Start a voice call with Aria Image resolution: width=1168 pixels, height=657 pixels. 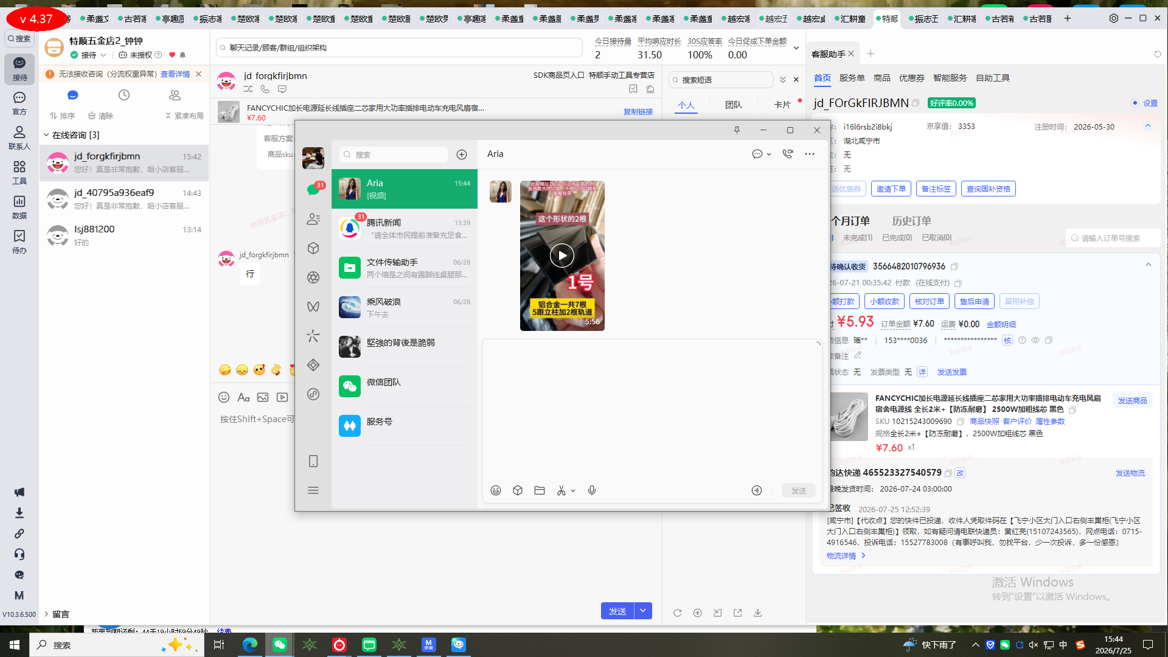(788, 154)
